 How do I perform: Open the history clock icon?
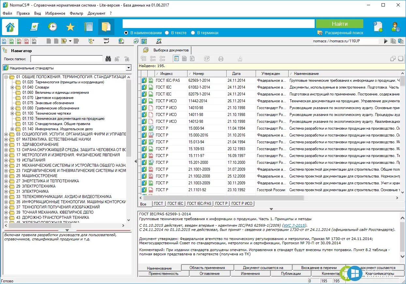(53, 27)
